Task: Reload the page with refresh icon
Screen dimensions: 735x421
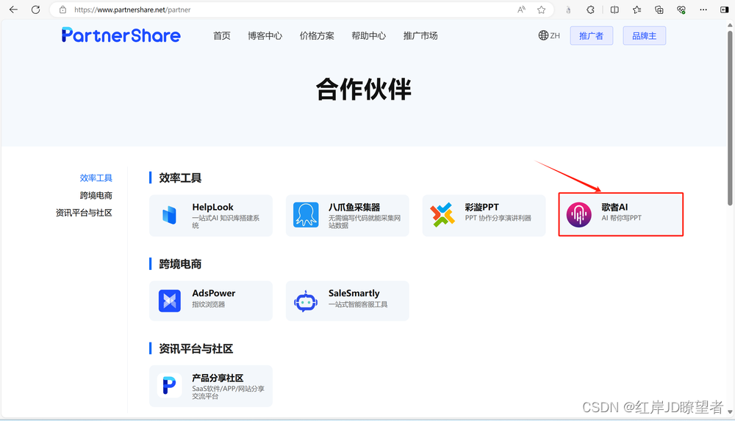Action: pos(35,10)
